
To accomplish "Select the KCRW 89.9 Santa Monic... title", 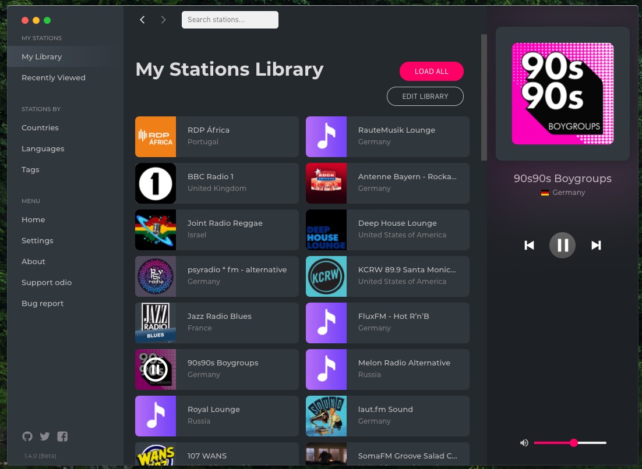I will tap(407, 270).
